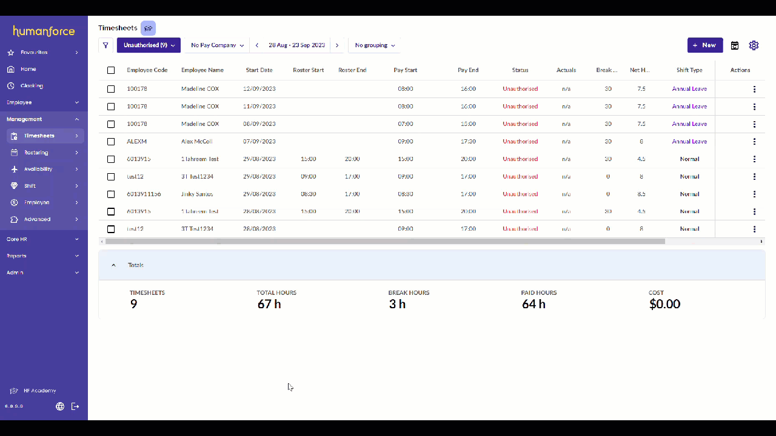Open the No Pay Company dropdown
The height and width of the screenshot is (436, 776).
pos(217,45)
